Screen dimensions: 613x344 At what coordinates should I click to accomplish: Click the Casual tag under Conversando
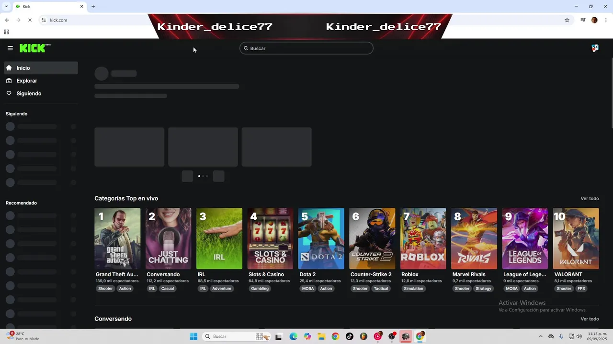pos(168,289)
